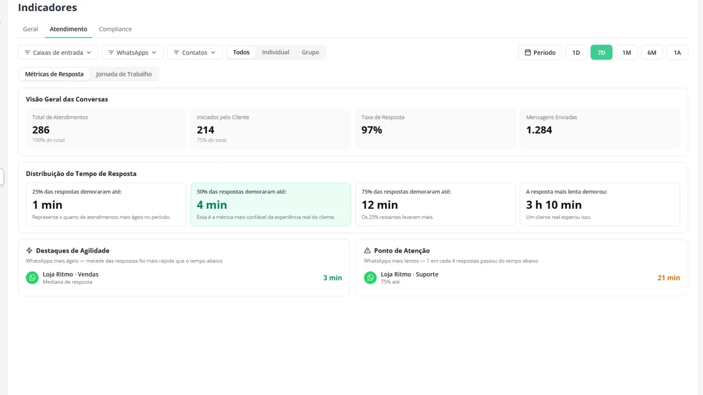Show the Métricas de Resposta view
This screenshot has width=703, height=395.
pos(54,74)
